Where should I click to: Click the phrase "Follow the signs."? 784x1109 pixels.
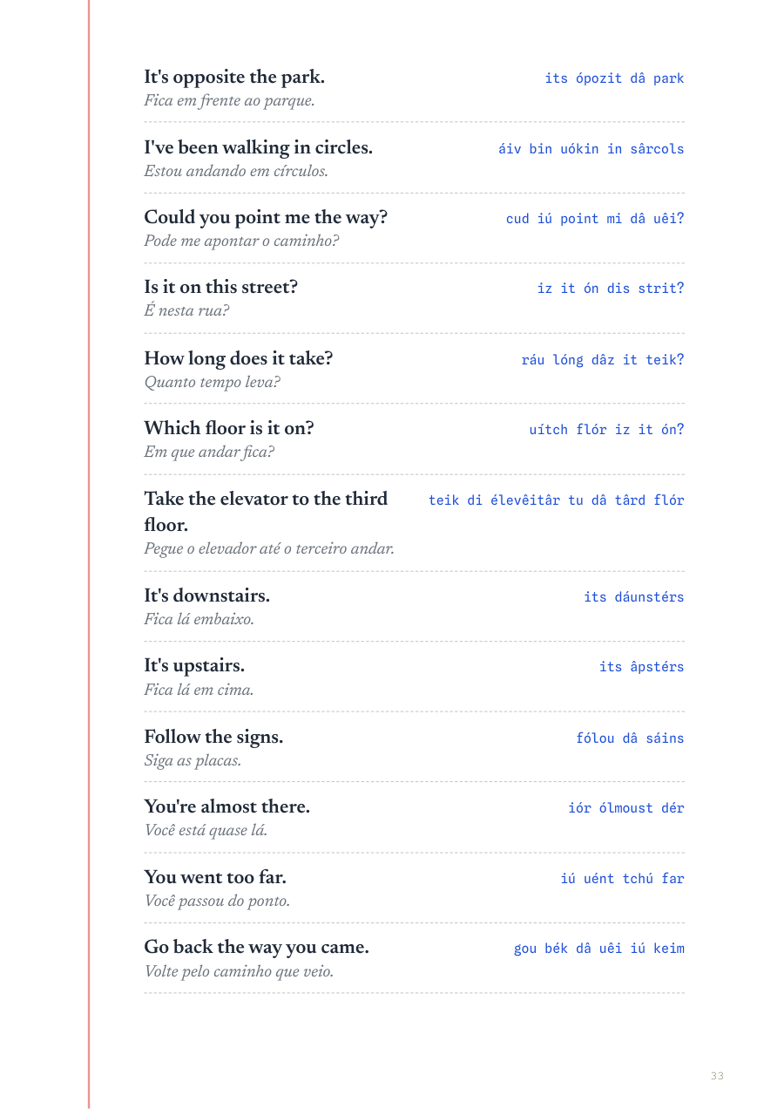point(213,738)
